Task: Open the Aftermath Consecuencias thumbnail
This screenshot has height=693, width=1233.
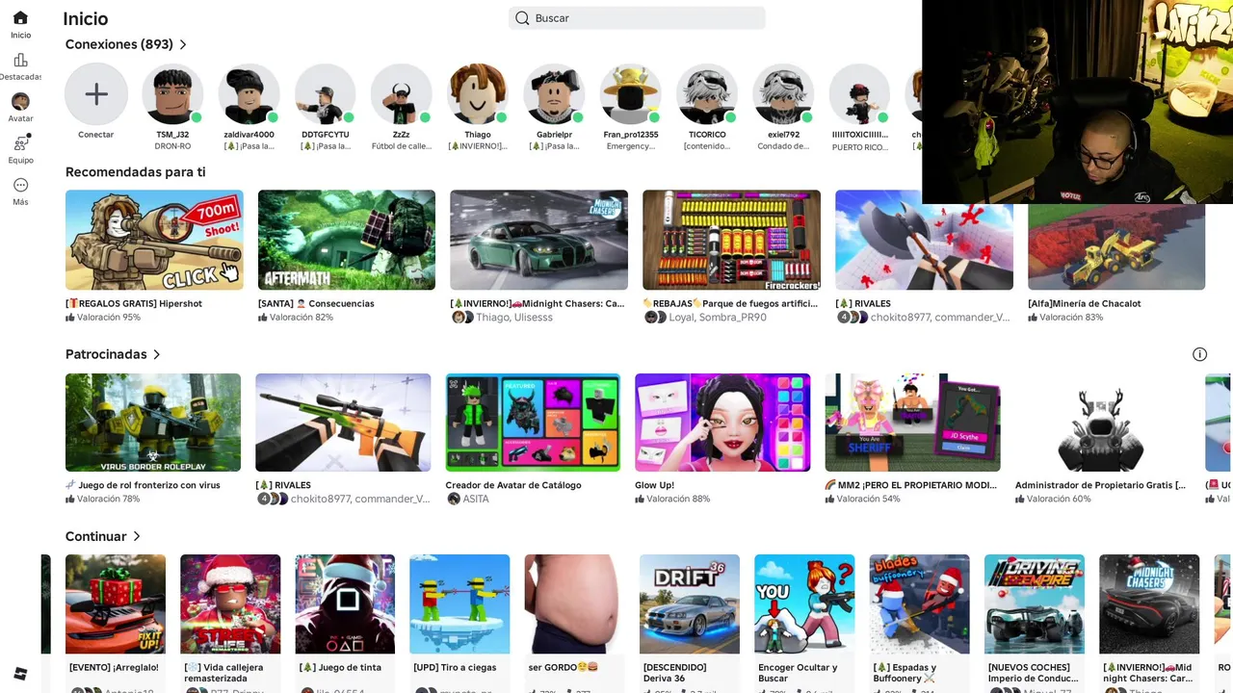Action: pyautogui.click(x=347, y=240)
